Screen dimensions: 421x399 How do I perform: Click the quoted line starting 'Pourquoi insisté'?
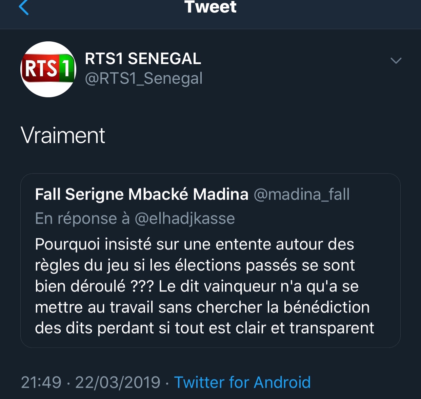(x=194, y=244)
